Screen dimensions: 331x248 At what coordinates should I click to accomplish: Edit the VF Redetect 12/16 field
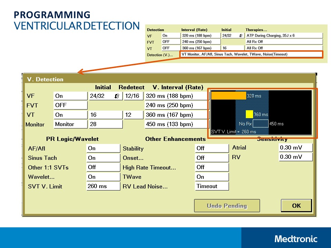pos(133,96)
